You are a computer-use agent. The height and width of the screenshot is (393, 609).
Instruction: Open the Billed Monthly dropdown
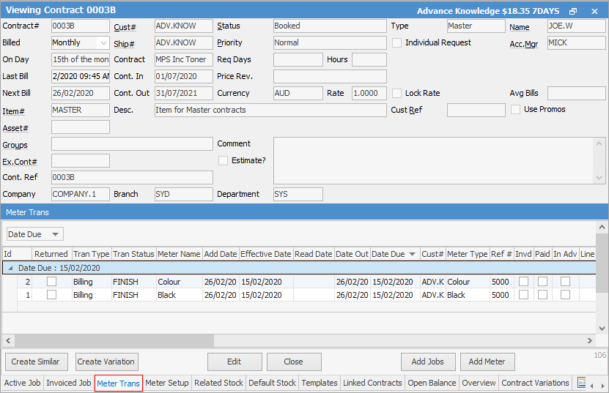103,43
